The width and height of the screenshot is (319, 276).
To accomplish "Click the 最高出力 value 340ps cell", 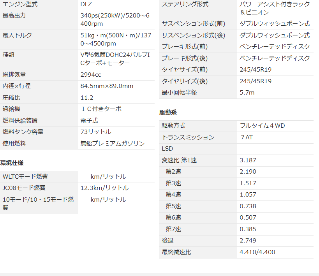I will pos(115,20).
